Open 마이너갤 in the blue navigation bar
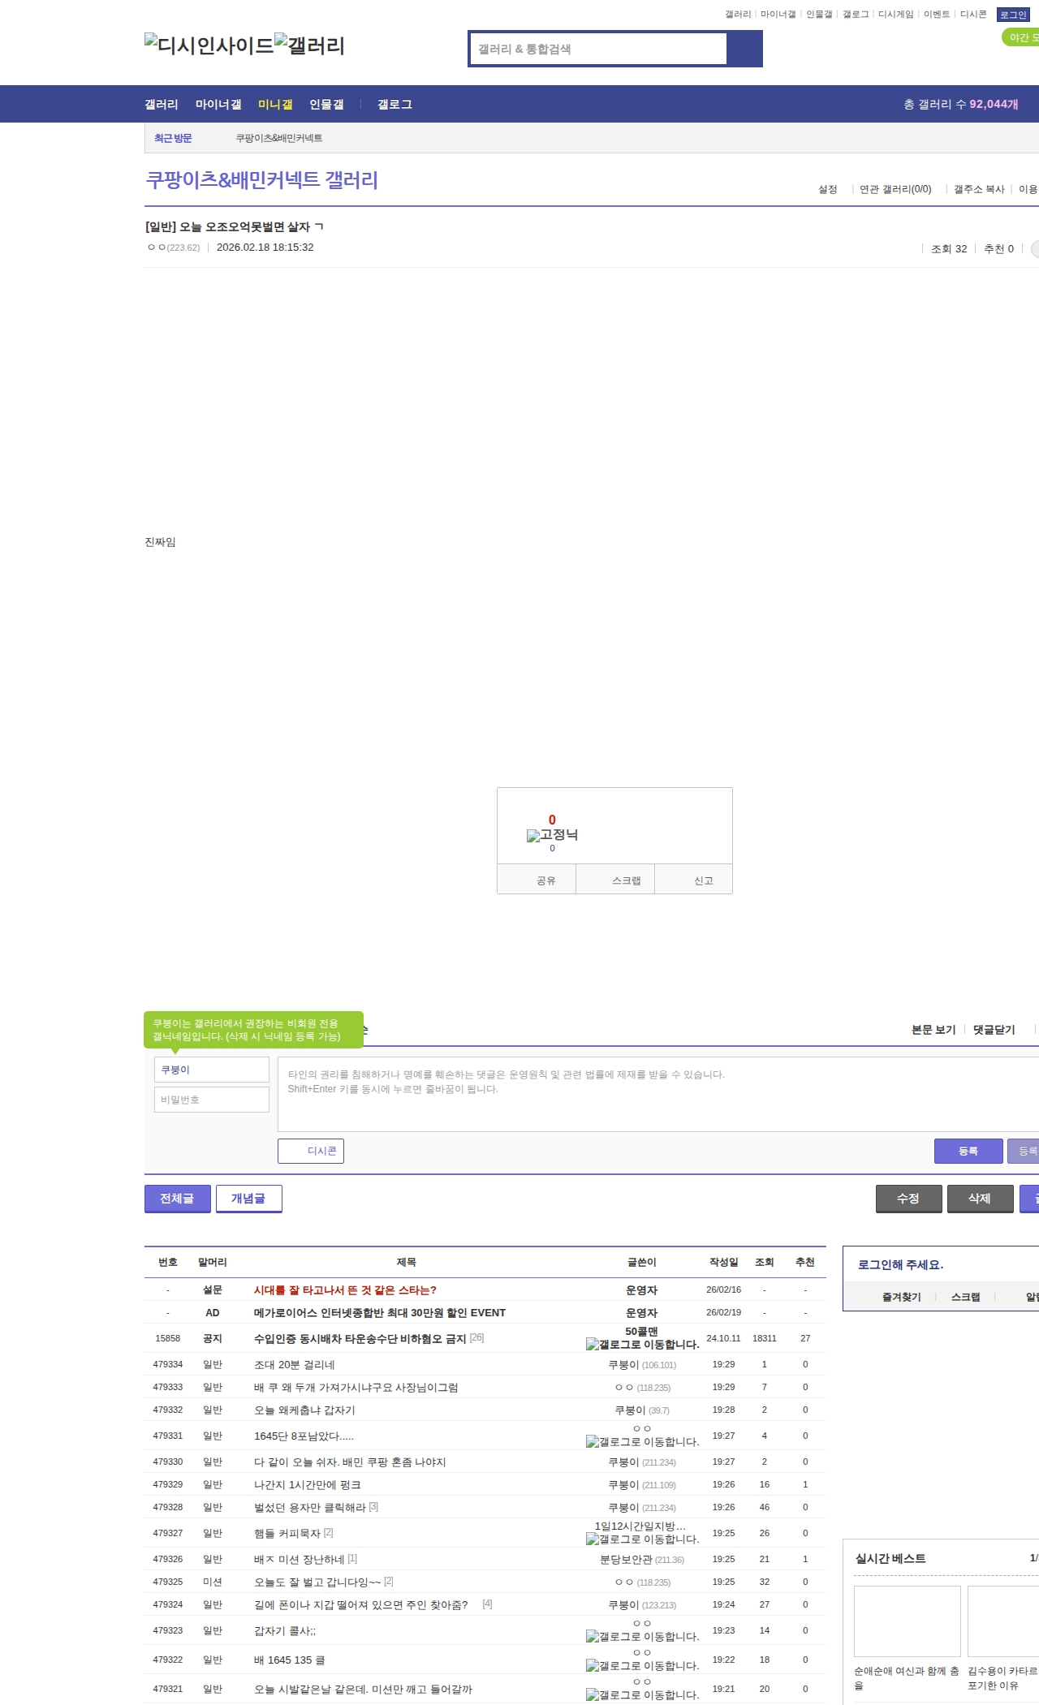Screen dimensions: 1039x1705 click(x=218, y=105)
